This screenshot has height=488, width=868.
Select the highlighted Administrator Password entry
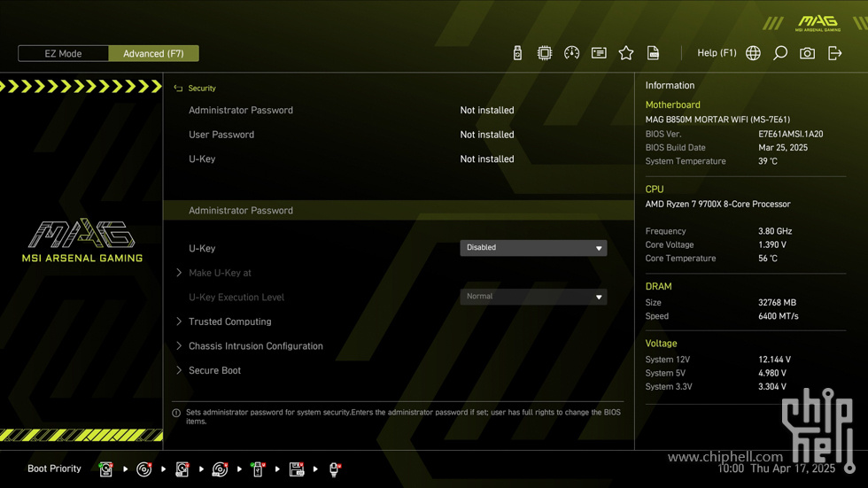click(x=399, y=210)
